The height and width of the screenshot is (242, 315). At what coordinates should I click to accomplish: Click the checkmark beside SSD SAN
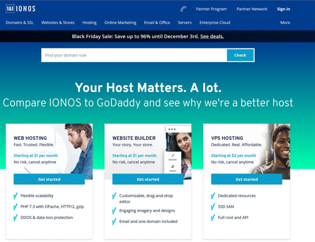pyautogui.click(x=213, y=207)
